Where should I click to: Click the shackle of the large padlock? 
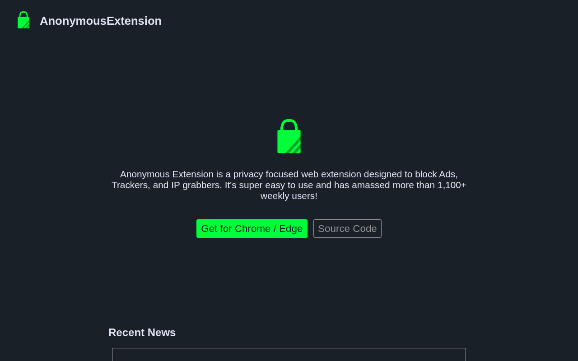tap(289, 124)
